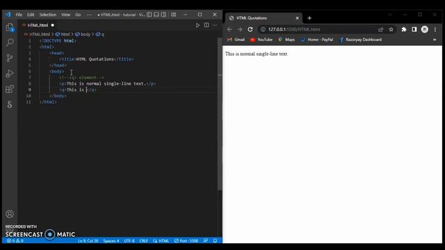Open Accounts menu in activity bar
Image resolution: width=445 pixels, height=250 pixels.
click(x=10, y=214)
